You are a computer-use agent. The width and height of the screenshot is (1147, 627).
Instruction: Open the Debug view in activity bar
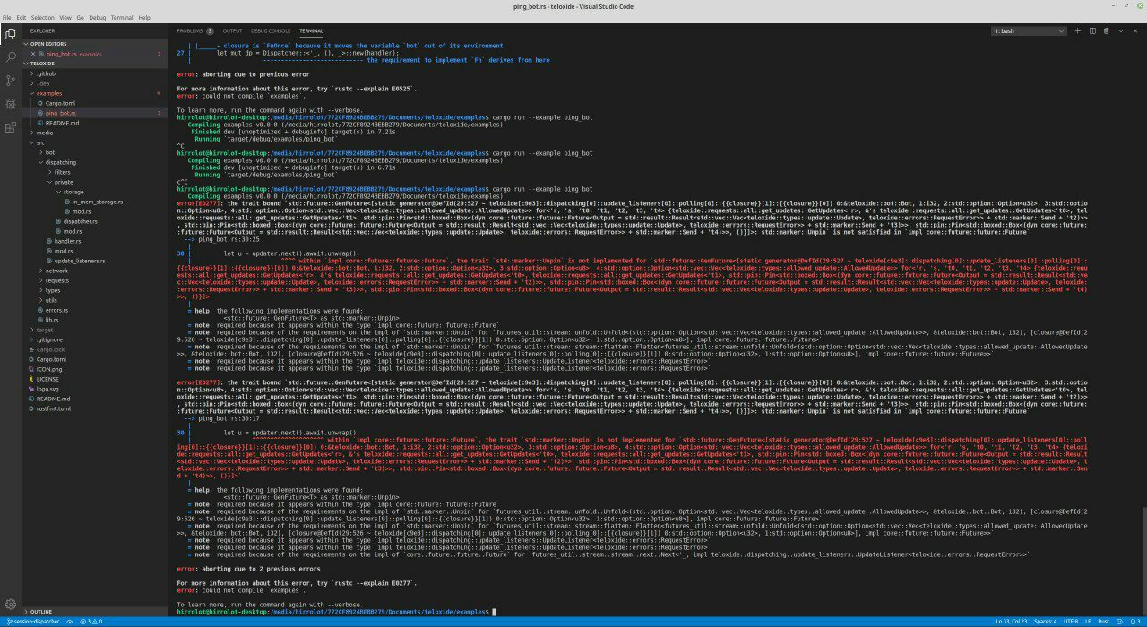(x=10, y=103)
